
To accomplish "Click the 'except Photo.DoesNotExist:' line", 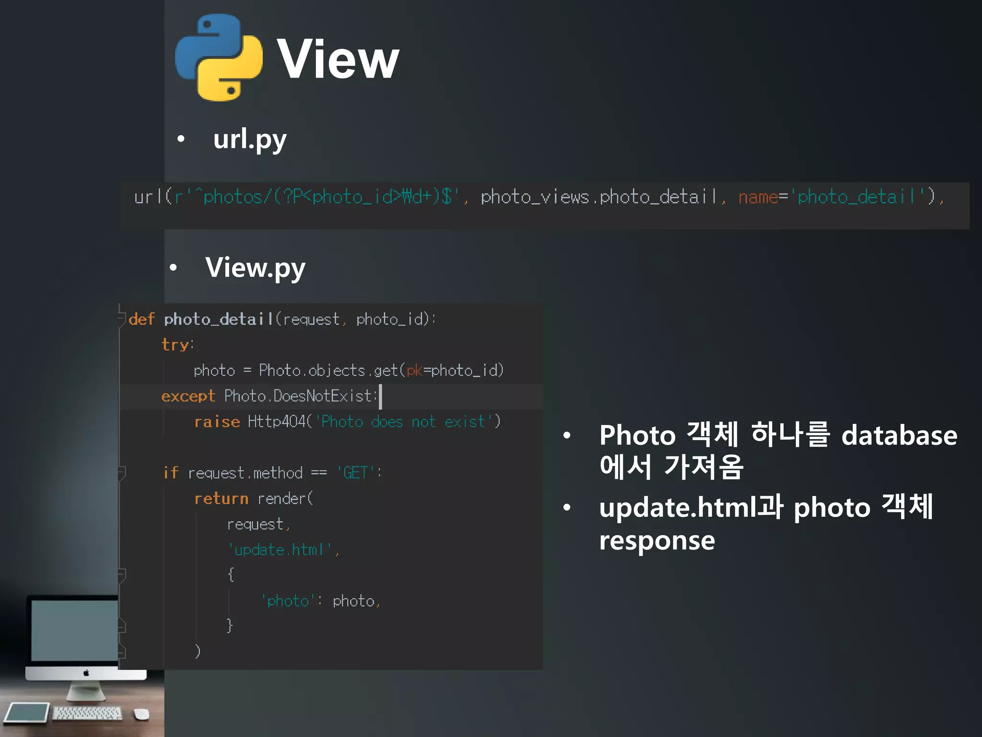I will 269,396.
